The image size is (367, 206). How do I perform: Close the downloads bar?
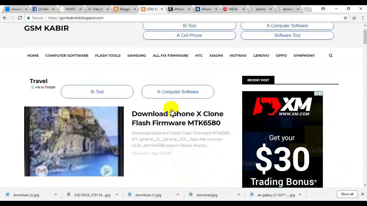click(362, 194)
